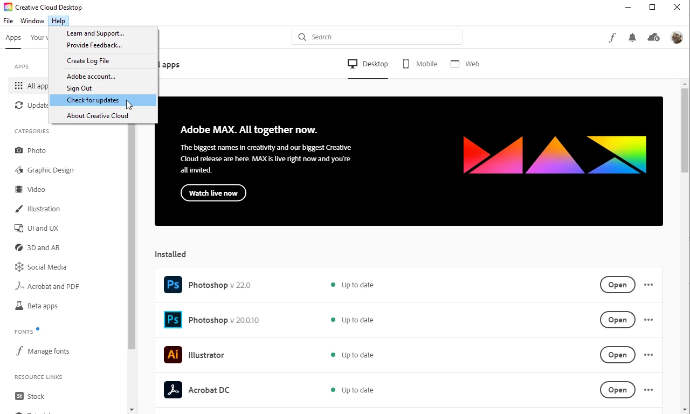Click the Mobile phone icon
The height and width of the screenshot is (414, 690).
[406, 64]
